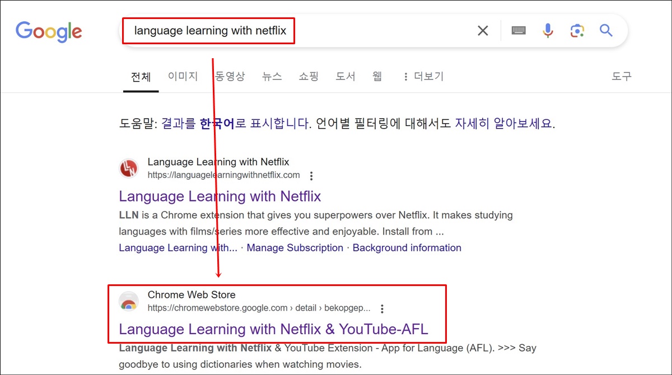
Task: Click the chromewebstore.google.com URL breadcrumb
Action: coord(259,308)
